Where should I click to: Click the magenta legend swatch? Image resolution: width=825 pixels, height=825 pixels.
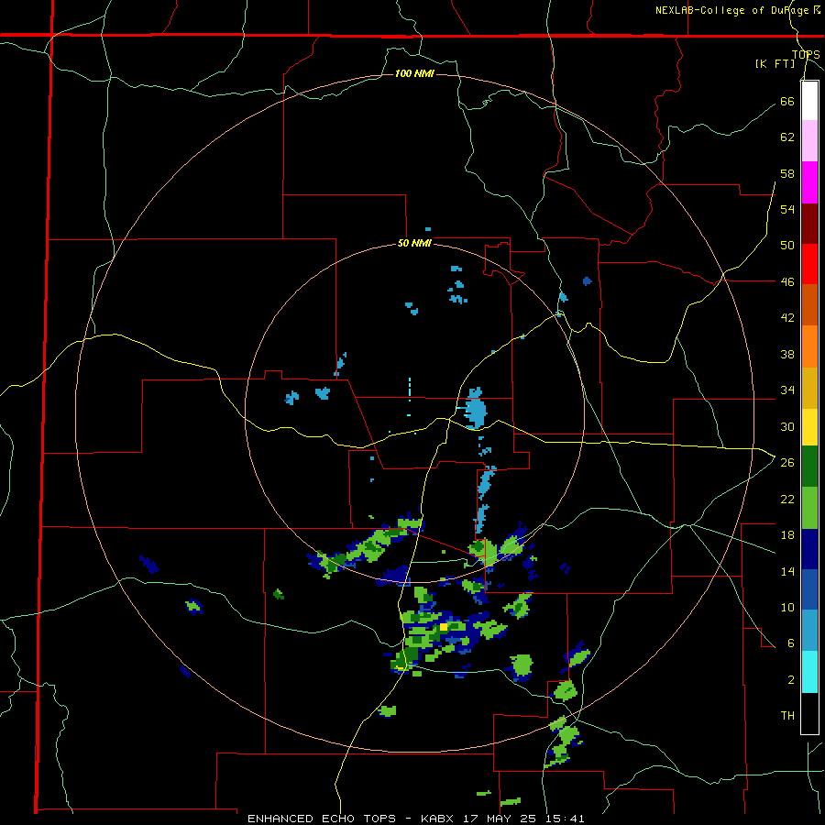(x=809, y=182)
